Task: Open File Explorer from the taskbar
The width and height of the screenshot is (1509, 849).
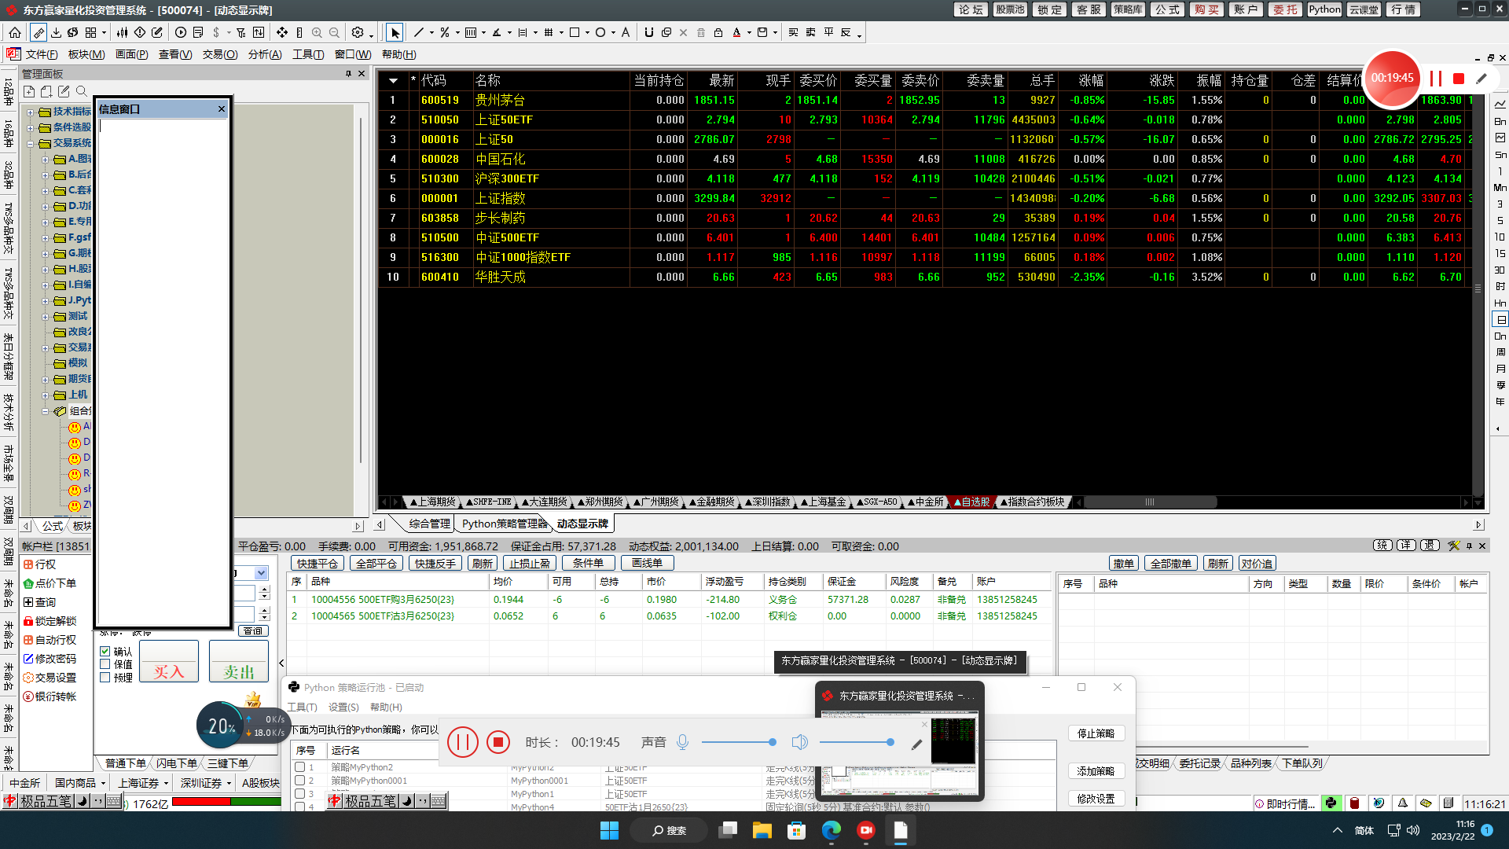Action: (x=762, y=830)
